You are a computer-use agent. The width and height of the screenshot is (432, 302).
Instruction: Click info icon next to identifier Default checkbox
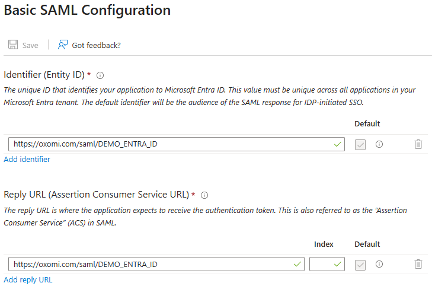[x=379, y=144]
